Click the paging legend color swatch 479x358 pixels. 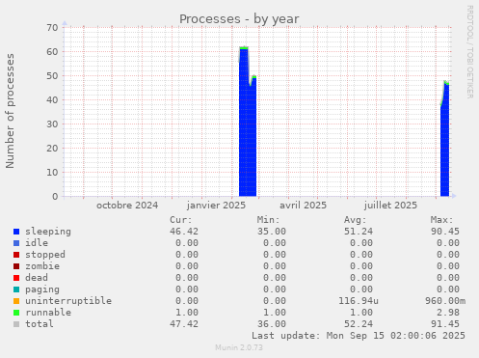16,289
